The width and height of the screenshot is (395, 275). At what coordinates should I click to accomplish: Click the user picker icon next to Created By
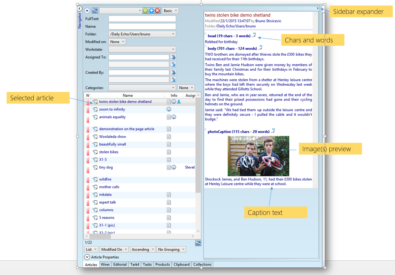[173, 73]
